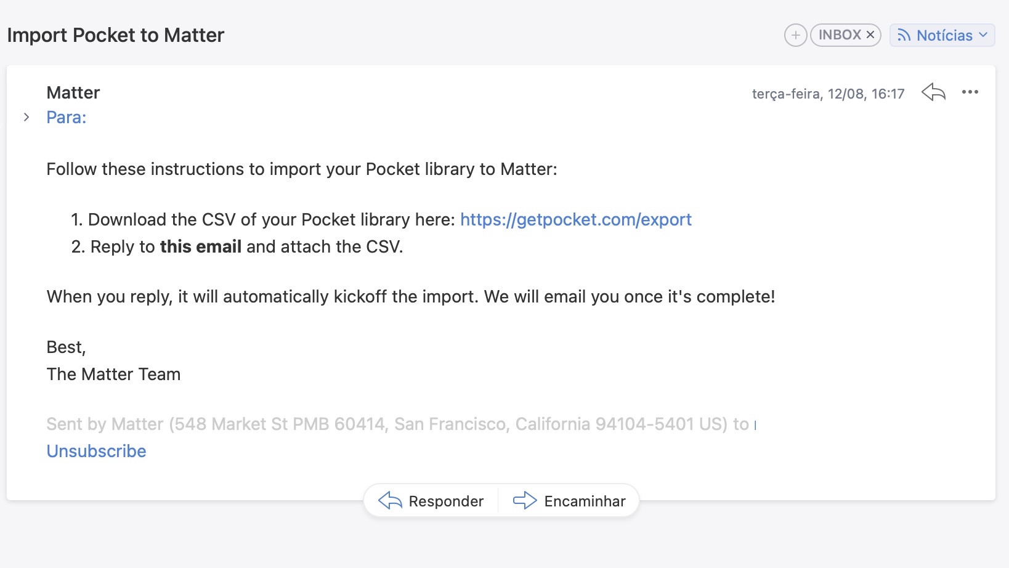Click the Para: recipients label
Screen dimensions: 1009x568
(x=67, y=117)
